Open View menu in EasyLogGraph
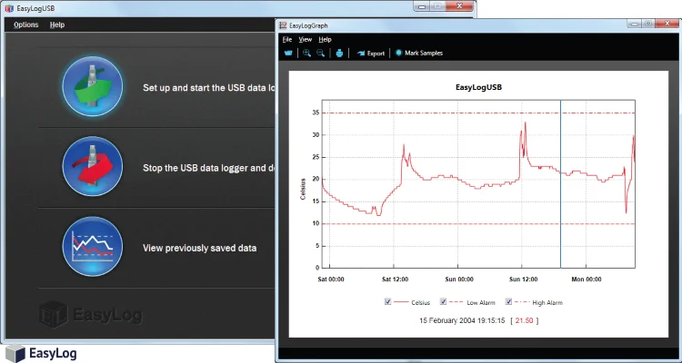The width and height of the screenshot is (682, 363). point(306,40)
